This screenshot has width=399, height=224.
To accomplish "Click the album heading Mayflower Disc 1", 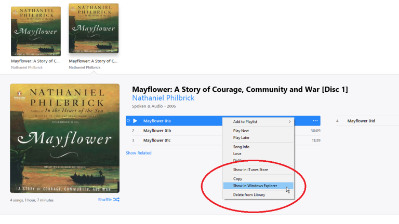I will [240, 89].
